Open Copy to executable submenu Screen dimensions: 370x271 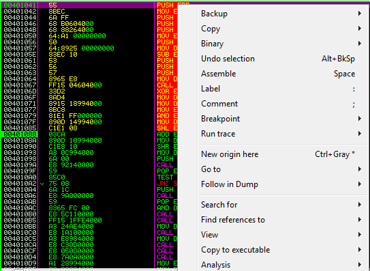click(282, 250)
